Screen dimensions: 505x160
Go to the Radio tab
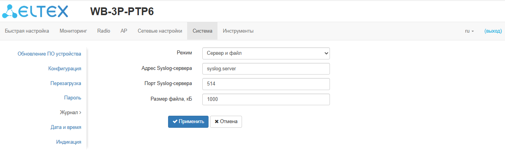pos(103,31)
